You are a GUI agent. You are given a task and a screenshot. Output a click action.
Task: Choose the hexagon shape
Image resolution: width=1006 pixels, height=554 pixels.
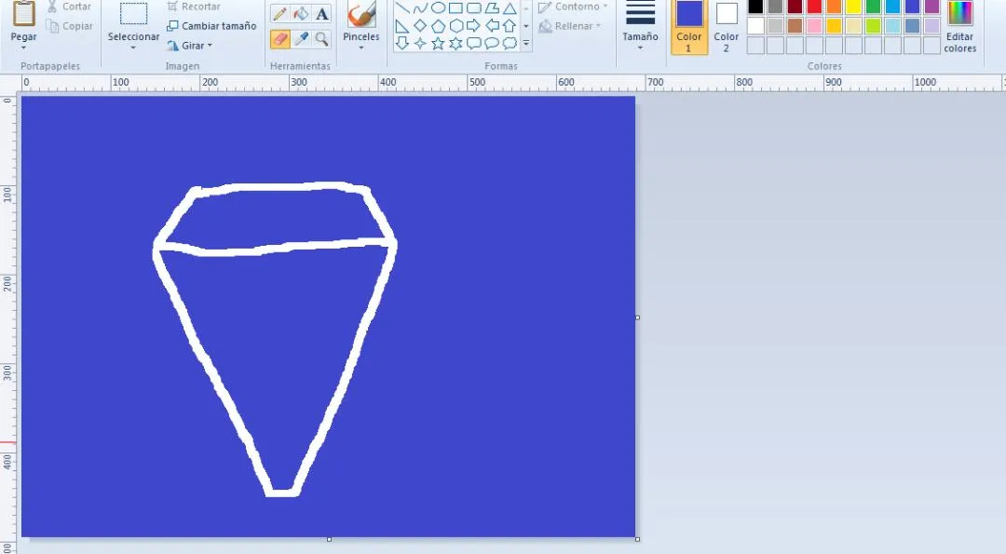tap(456, 26)
